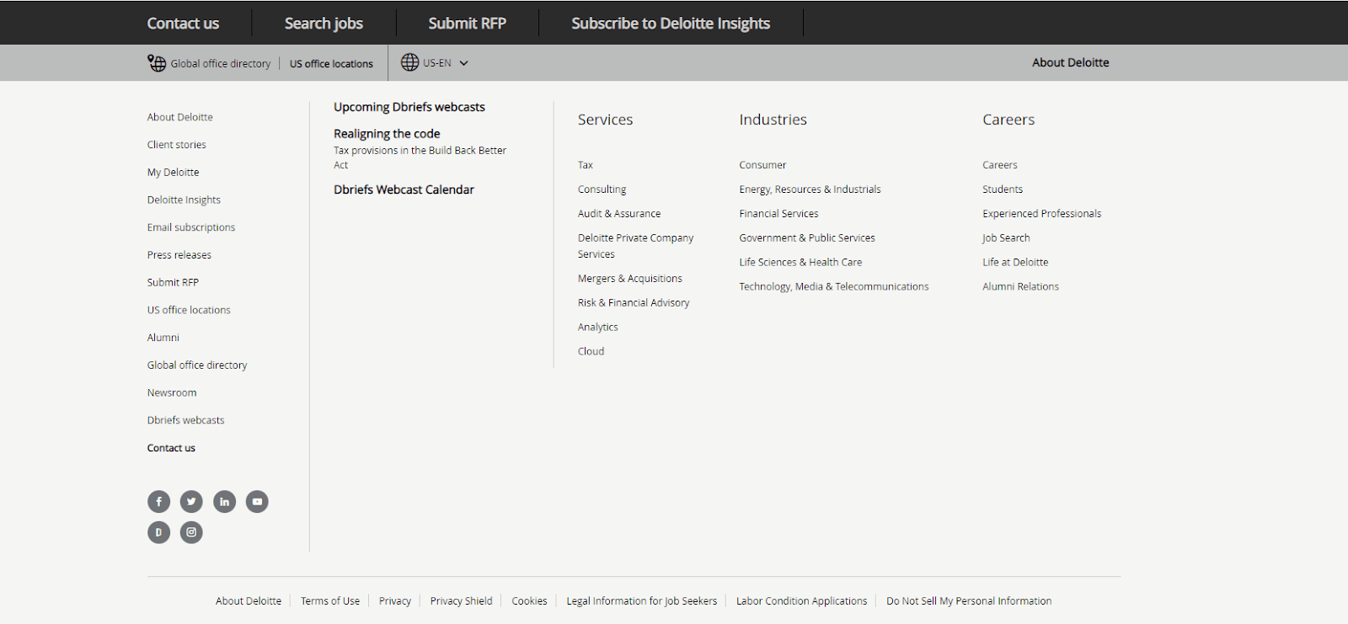Click the large Careers column heading
Viewport: 1348px width, 624px height.
pyautogui.click(x=1008, y=120)
